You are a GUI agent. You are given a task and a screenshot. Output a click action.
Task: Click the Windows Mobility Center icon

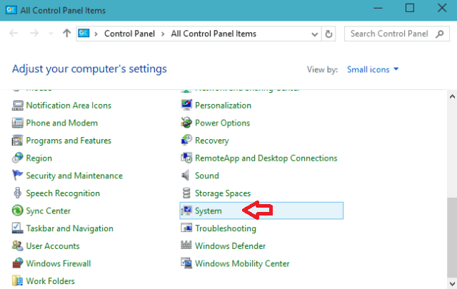coord(186,263)
